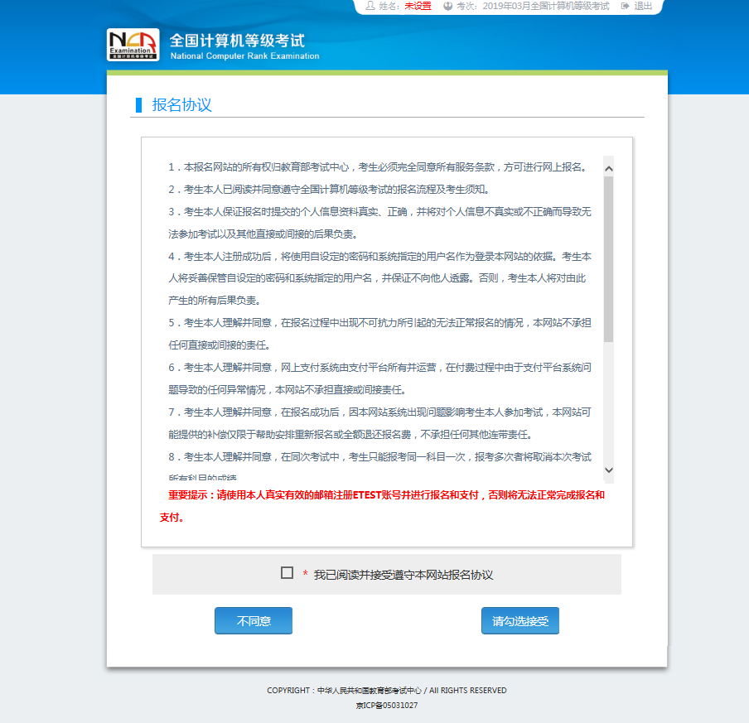This screenshot has height=723, width=749.
Task: Click the 全国计算机等级考试 site title
Action: pos(237,41)
